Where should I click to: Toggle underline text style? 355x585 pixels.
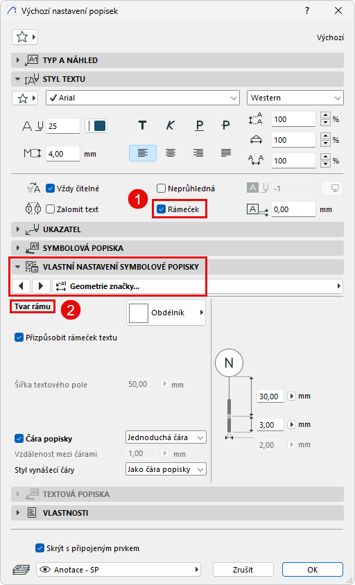click(x=199, y=125)
